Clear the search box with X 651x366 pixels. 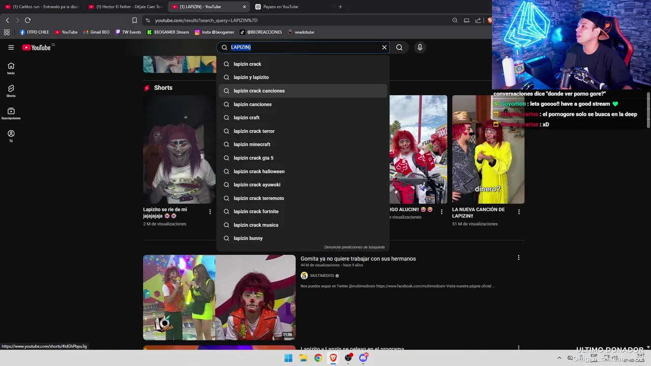coord(384,47)
